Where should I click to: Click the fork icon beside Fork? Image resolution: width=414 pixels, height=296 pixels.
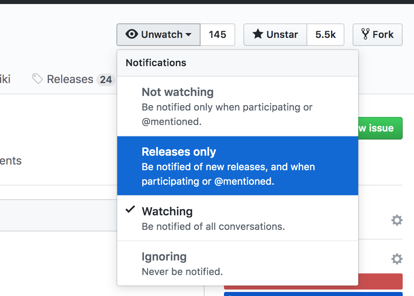(x=365, y=34)
